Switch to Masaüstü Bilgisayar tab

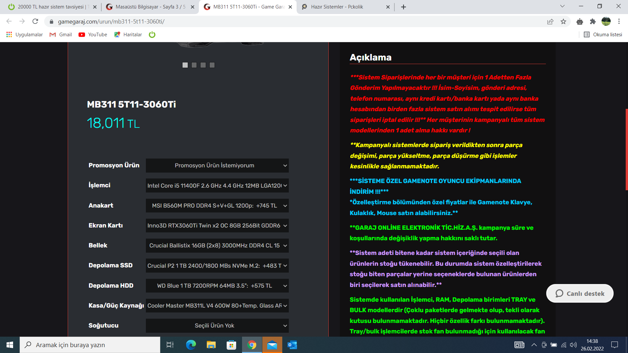[x=150, y=7]
